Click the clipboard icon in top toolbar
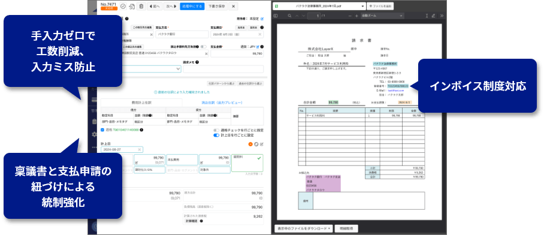Image resolution: width=544 pixels, height=235 pixels. coord(141,6)
